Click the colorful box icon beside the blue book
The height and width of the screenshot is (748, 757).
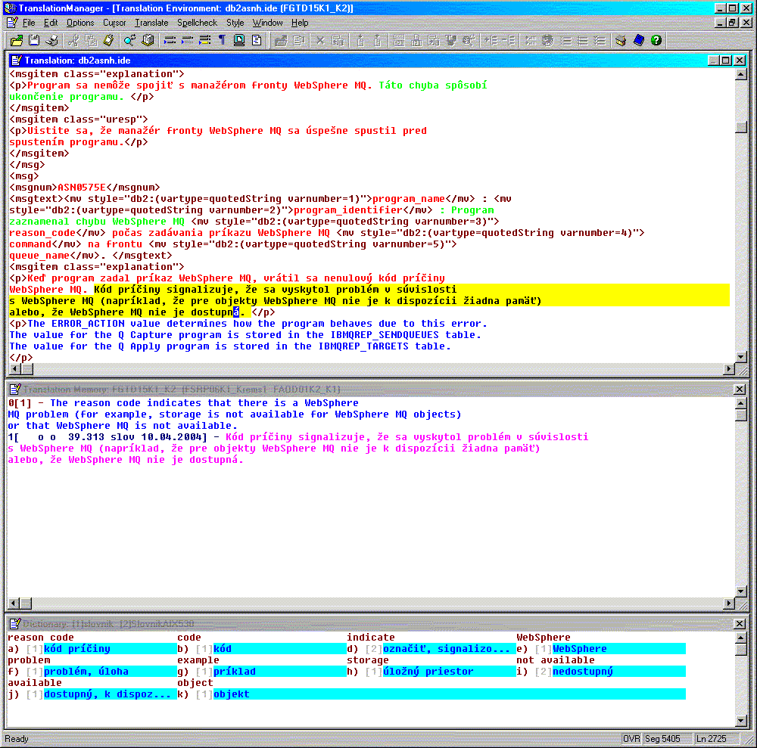pos(621,41)
